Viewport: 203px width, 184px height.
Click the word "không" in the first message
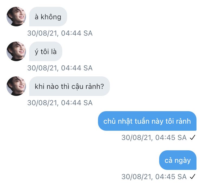51,17
